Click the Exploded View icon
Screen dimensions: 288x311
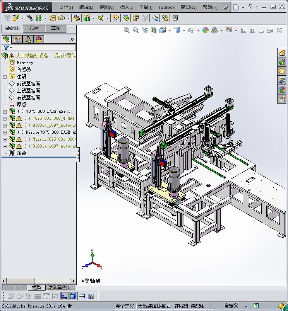(136, 18)
